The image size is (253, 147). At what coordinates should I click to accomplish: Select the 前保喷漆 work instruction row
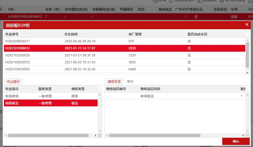[51, 96]
